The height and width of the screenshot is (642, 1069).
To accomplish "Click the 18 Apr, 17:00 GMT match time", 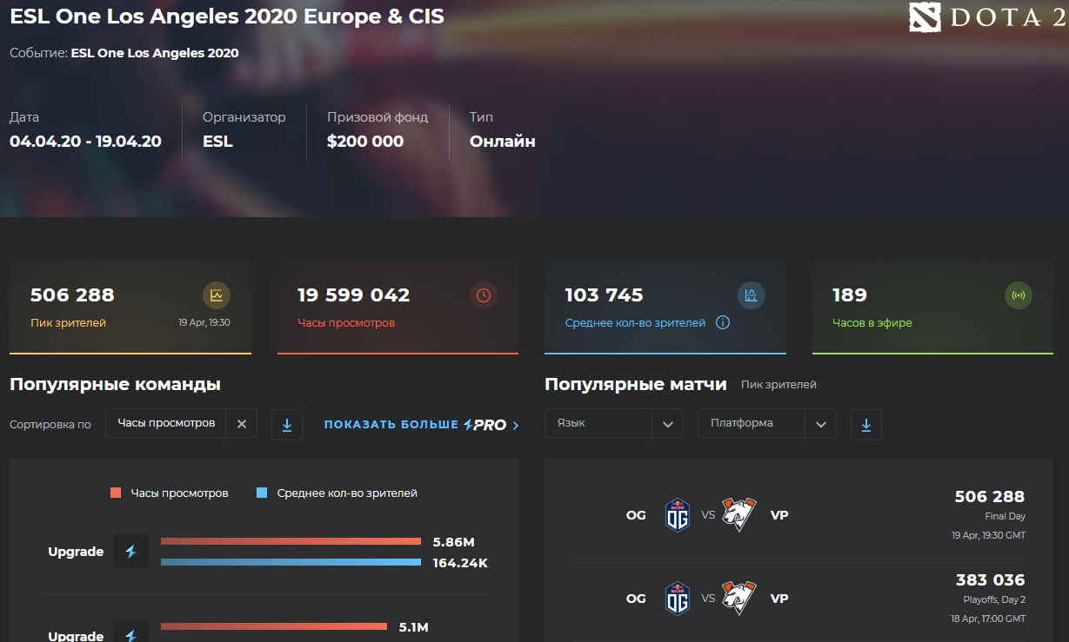I will (x=988, y=619).
